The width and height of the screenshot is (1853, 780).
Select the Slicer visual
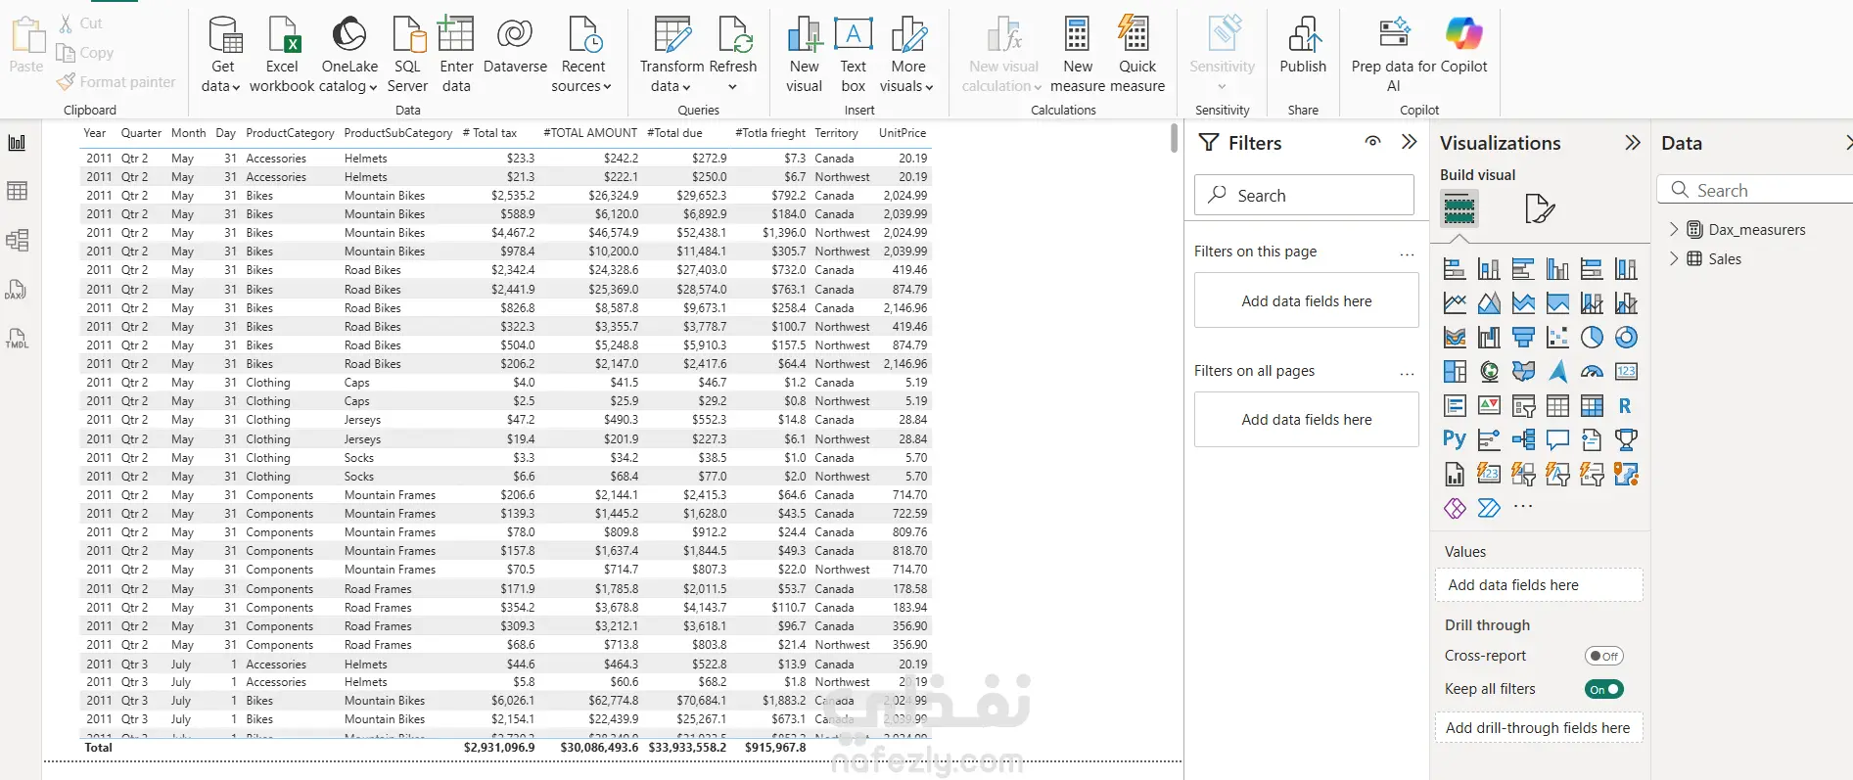coord(1523,405)
